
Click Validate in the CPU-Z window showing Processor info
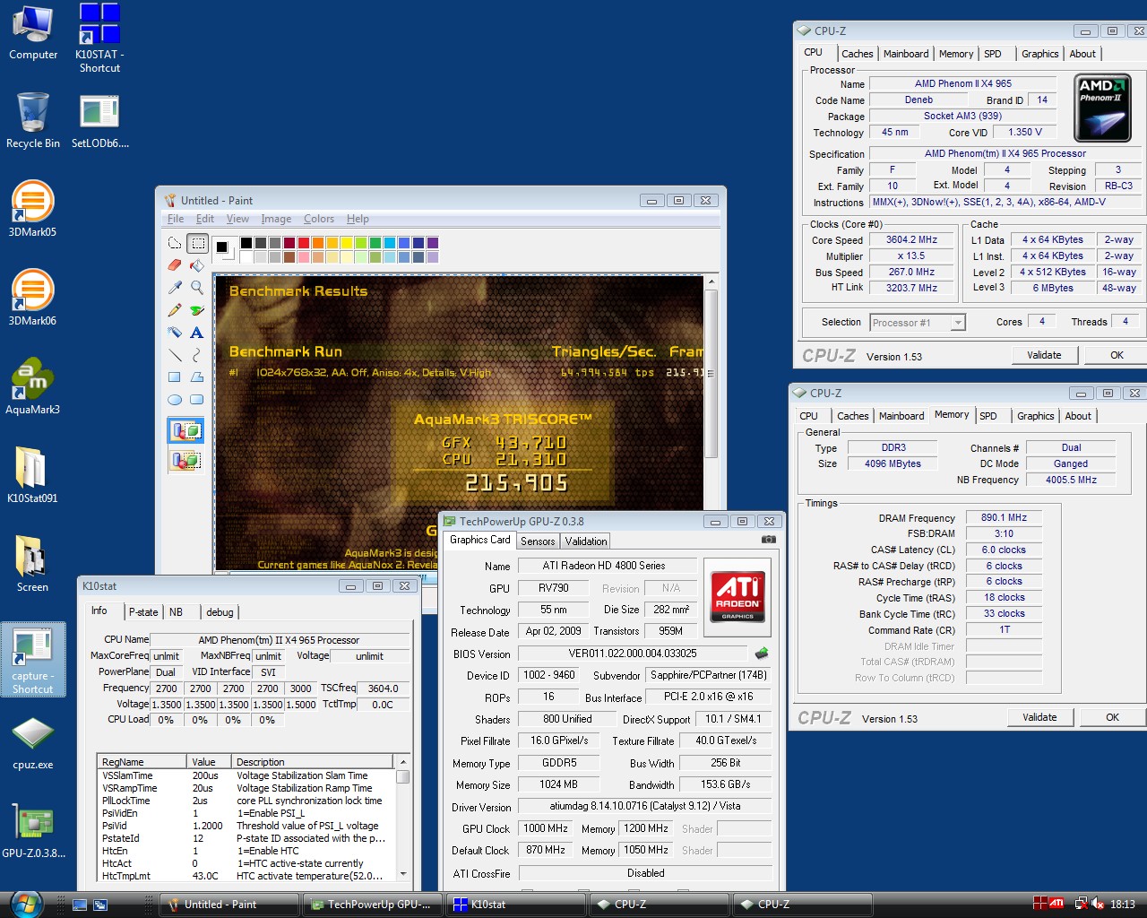[x=1044, y=355]
